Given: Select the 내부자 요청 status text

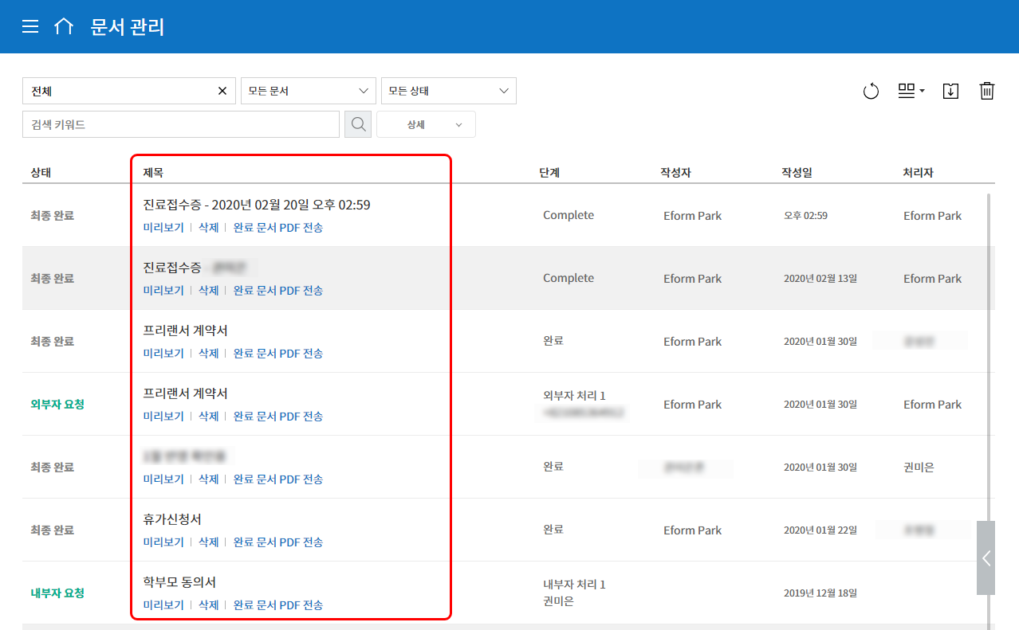Looking at the screenshot, I should pos(57,593).
